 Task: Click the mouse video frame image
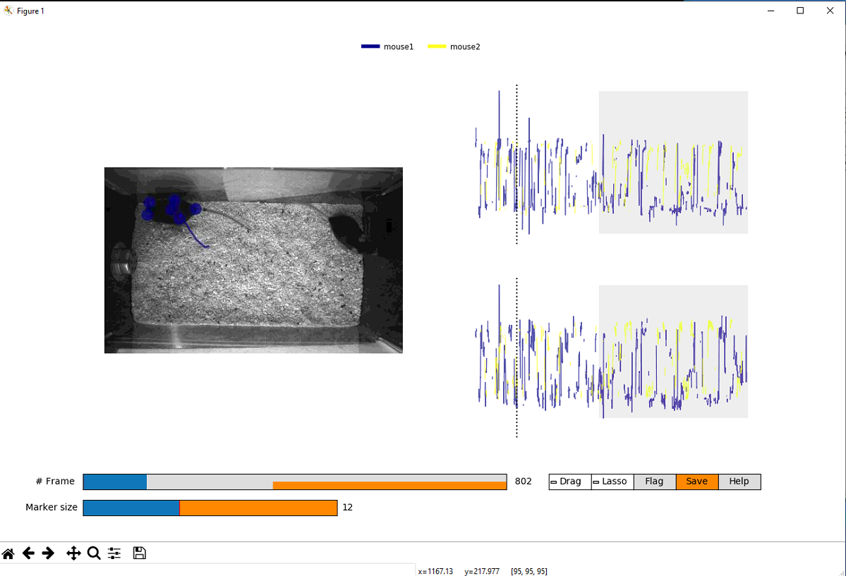point(253,260)
